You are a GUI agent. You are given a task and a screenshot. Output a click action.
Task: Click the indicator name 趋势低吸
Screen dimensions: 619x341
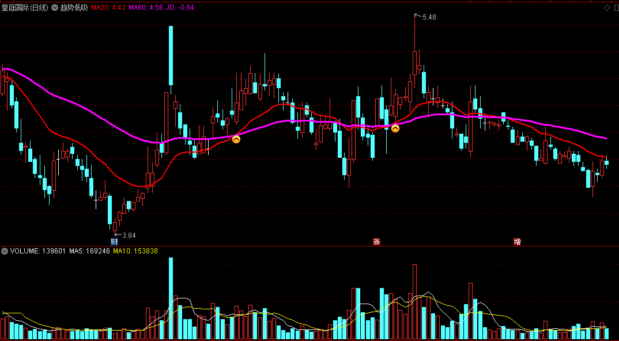pos(74,7)
